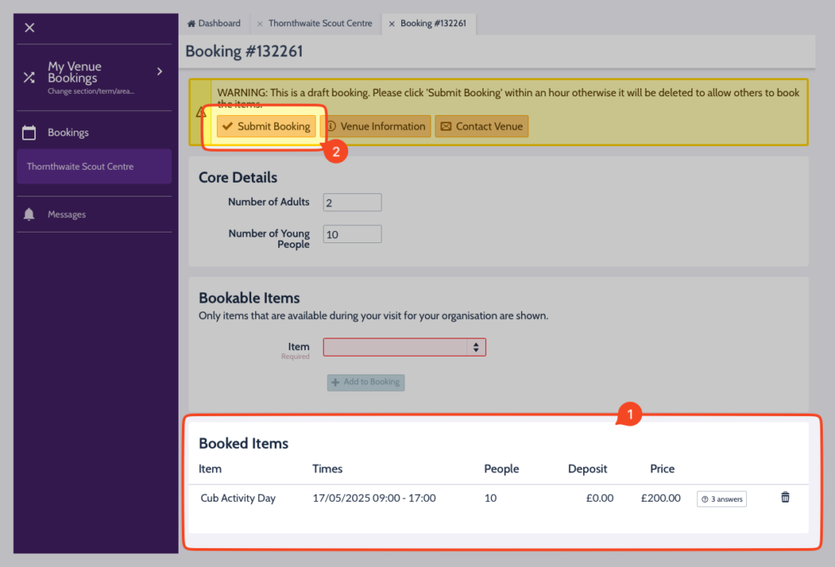View the 3 answers for Cub Activity Day
Viewport: 835px width, 567px height.
click(x=722, y=498)
